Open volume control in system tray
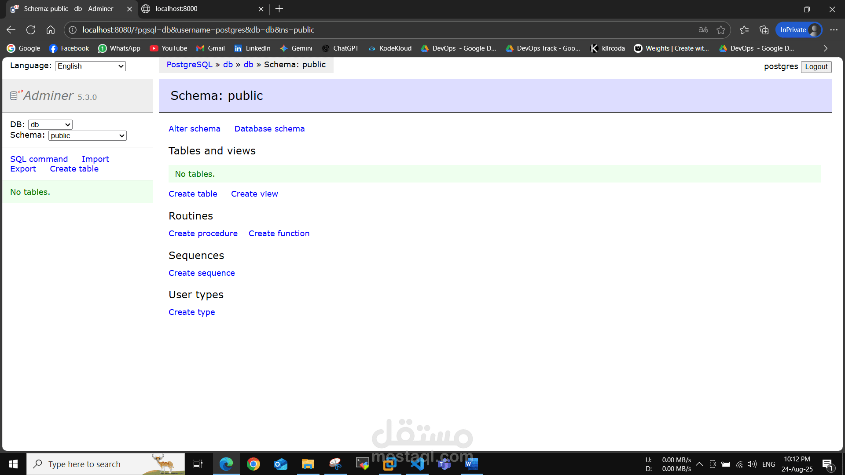 [x=752, y=464]
